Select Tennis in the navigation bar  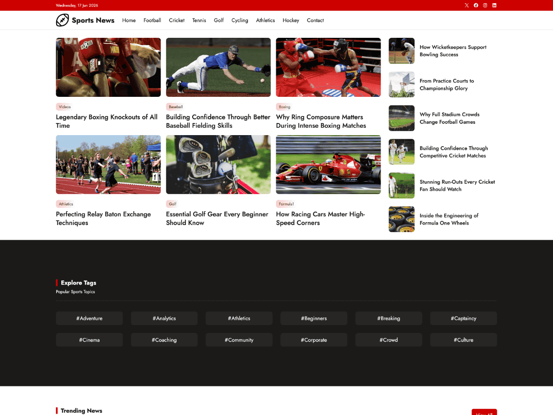[199, 20]
